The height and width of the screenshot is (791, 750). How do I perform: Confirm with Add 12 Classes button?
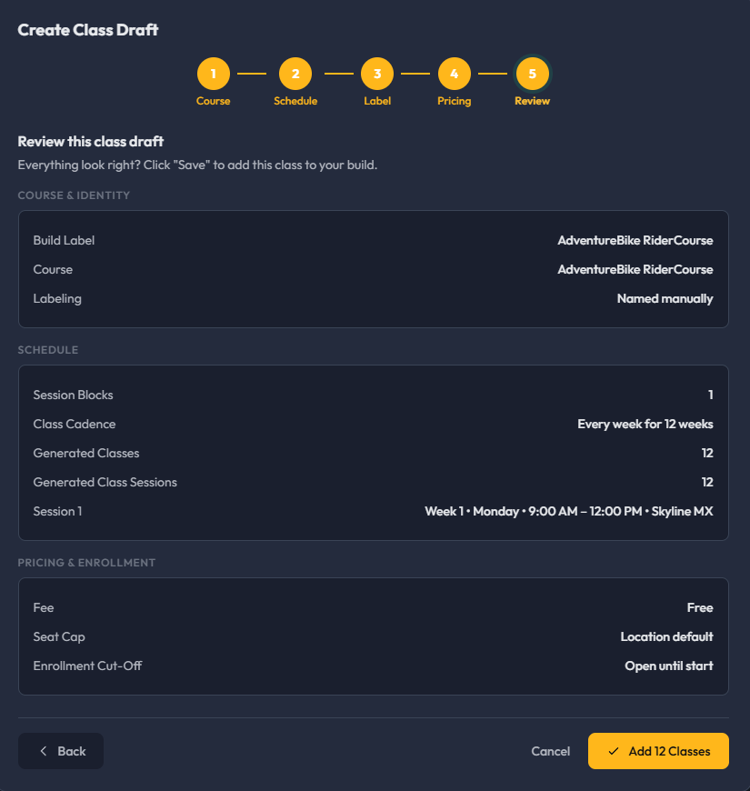658,751
